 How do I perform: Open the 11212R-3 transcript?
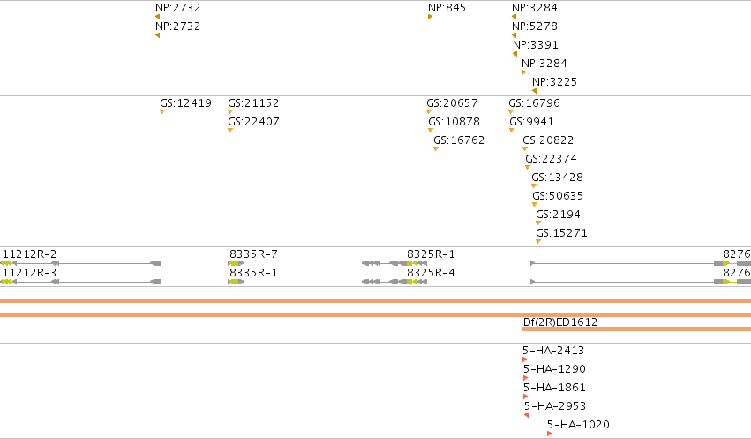80,282
